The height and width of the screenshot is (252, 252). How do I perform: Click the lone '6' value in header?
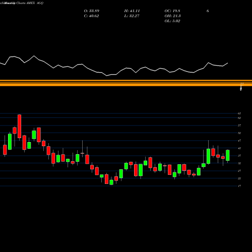(x=208, y=11)
